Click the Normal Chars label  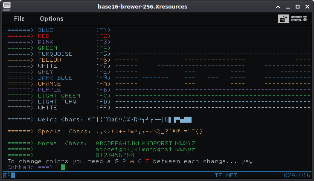coord(63,144)
